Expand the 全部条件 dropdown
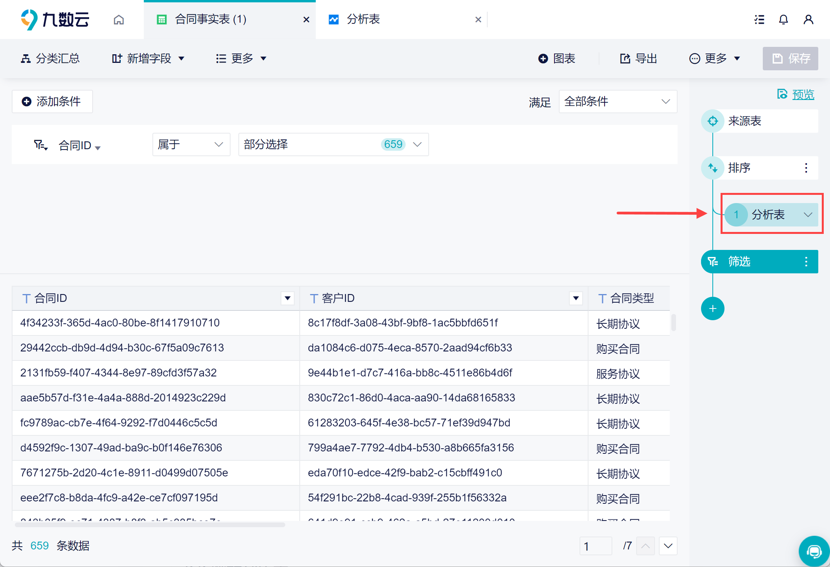830x567 pixels. coord(618,102)
